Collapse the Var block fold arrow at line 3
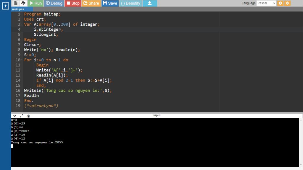The image size is (303, 170). 22,24
